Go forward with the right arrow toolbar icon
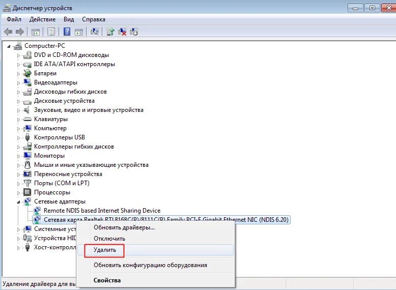 coord(20,32)
